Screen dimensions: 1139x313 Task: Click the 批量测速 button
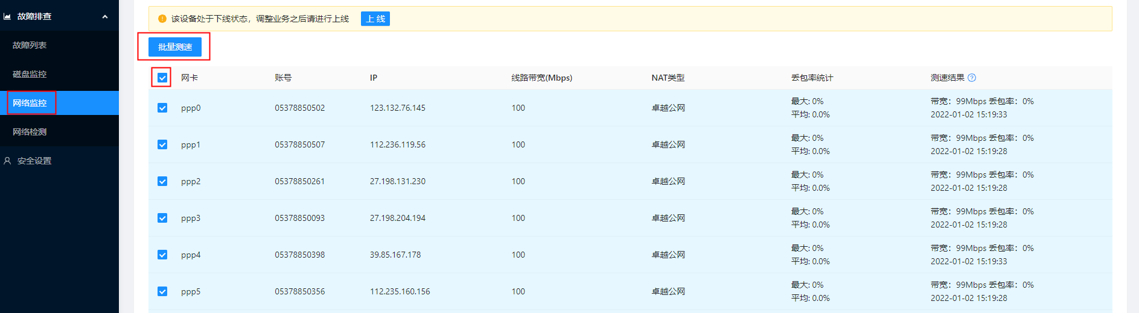pos(175,47)
